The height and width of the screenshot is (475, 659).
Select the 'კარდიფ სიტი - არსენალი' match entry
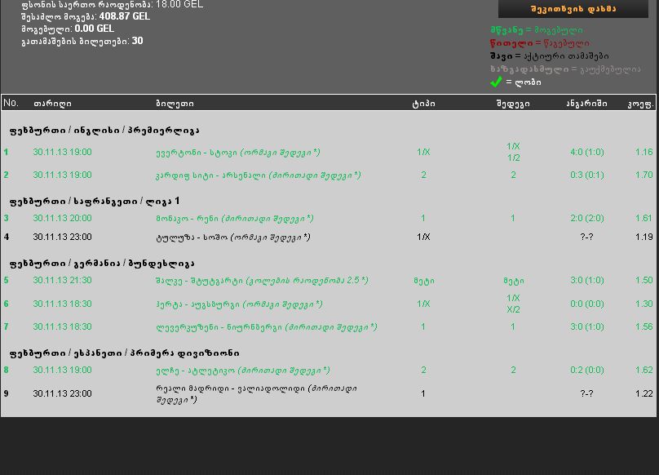click(258, 175)
